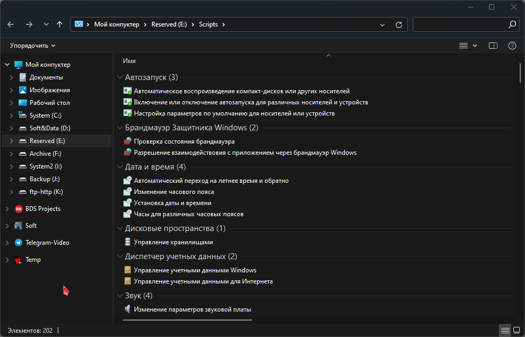Toggle the preview pane icon
Image resolution: width=525 pixels, height=337 pixels.
(493, 46)
